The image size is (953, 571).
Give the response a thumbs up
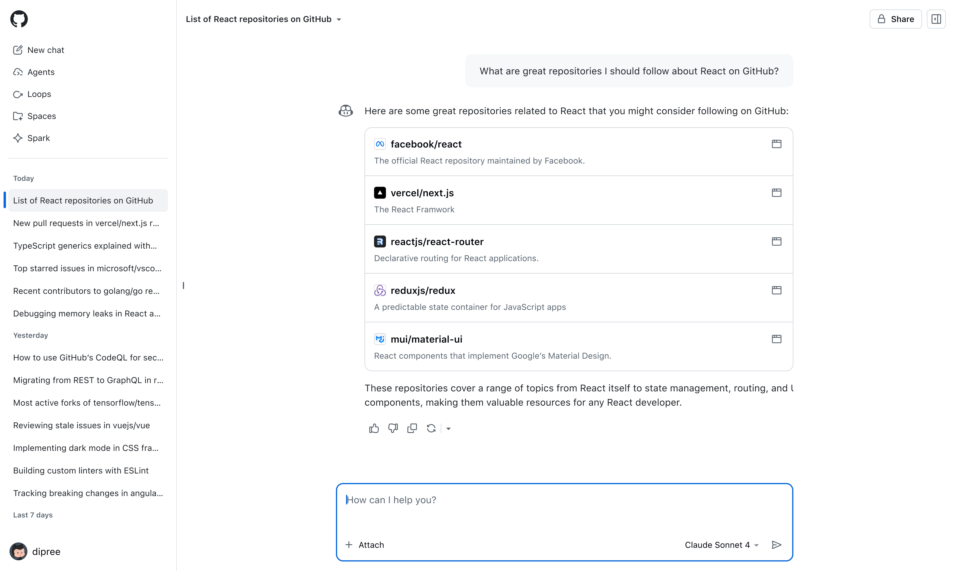[374, 428]
